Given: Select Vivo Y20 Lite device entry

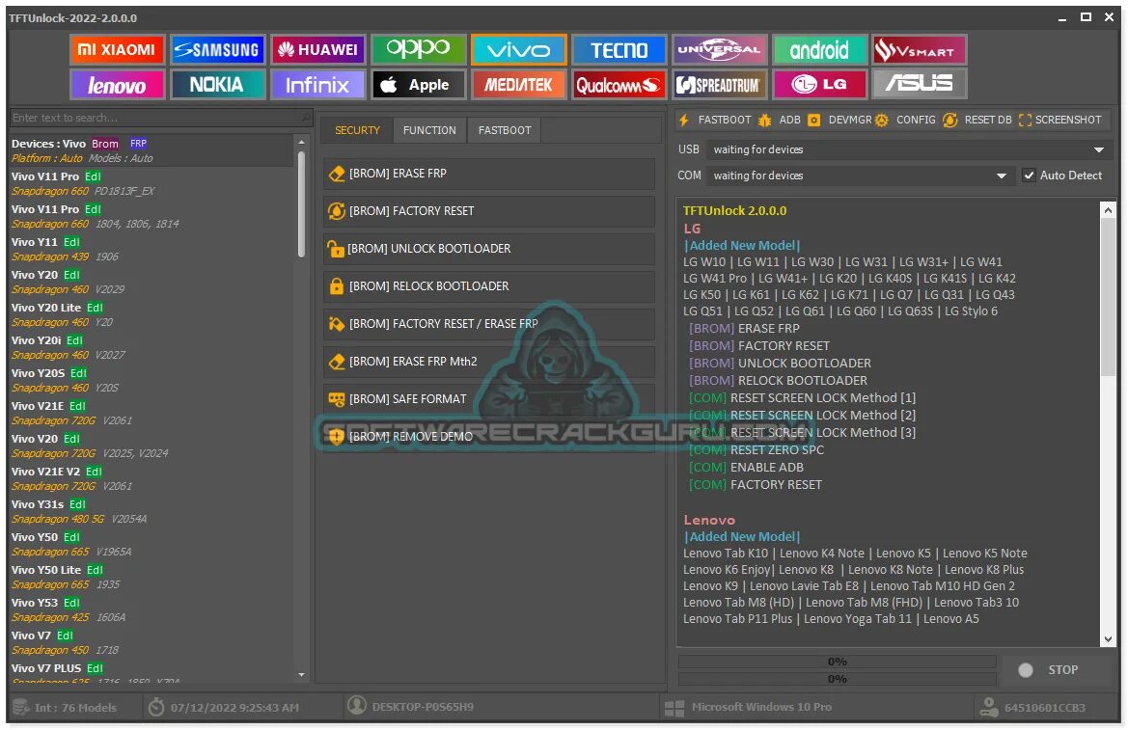Looking at the screenshot, I should click(x=151, y=314).
